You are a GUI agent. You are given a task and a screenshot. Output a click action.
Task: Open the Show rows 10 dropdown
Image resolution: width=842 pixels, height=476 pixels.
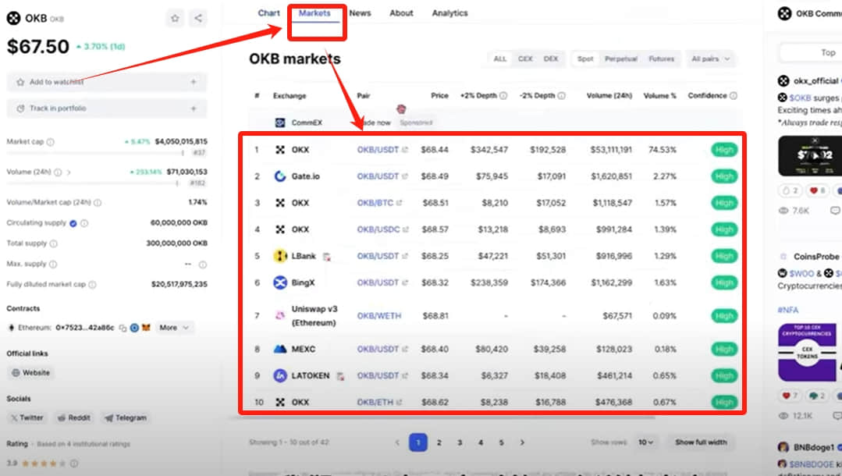pos(645,442)
